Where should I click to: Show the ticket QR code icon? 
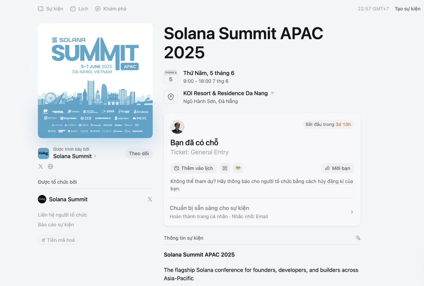point(225,168)
